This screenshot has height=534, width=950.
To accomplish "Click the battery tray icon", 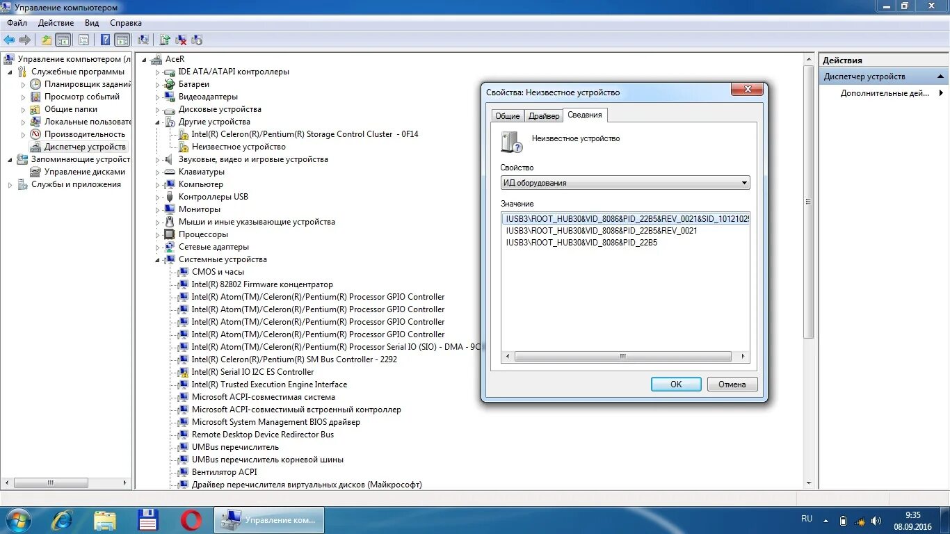I will 843,520.
